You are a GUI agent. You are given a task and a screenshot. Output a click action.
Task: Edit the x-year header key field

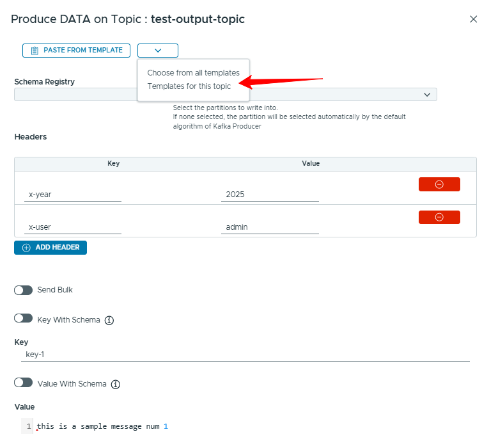tap(72, 194)
